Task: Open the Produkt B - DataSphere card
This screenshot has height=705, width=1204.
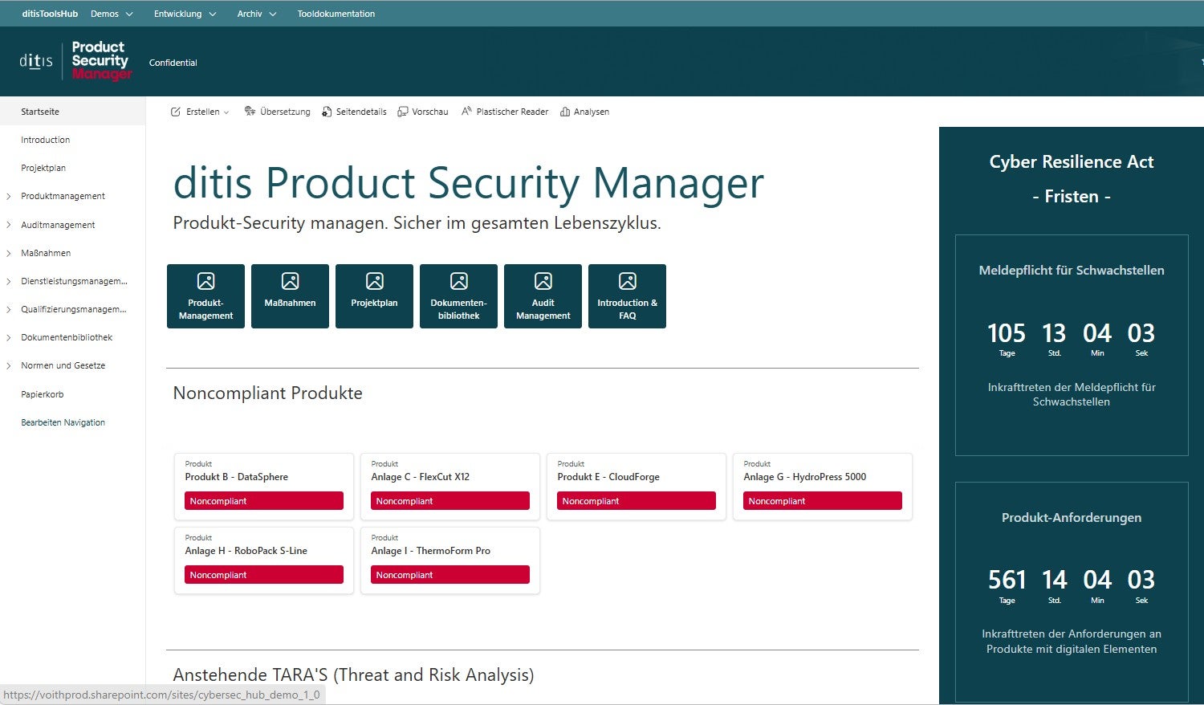Action: pos(264,487)
